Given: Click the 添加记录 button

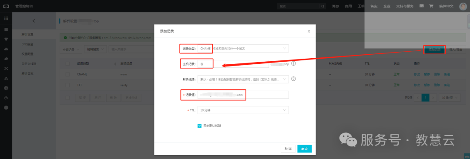Looking at the screenshot, I should pyautogui.click(x=435, y=49).
